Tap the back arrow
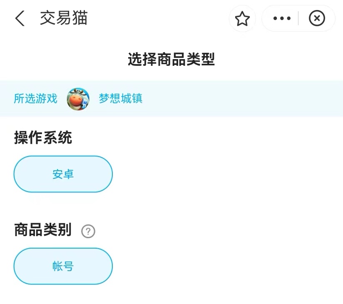This screenshot has height=304, width=343. pos(20,19)
